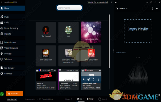Click the 0/155 Episodes count on Crime Junkie
The width and height of the screenshot is (161, 102).
pos(75,85)
